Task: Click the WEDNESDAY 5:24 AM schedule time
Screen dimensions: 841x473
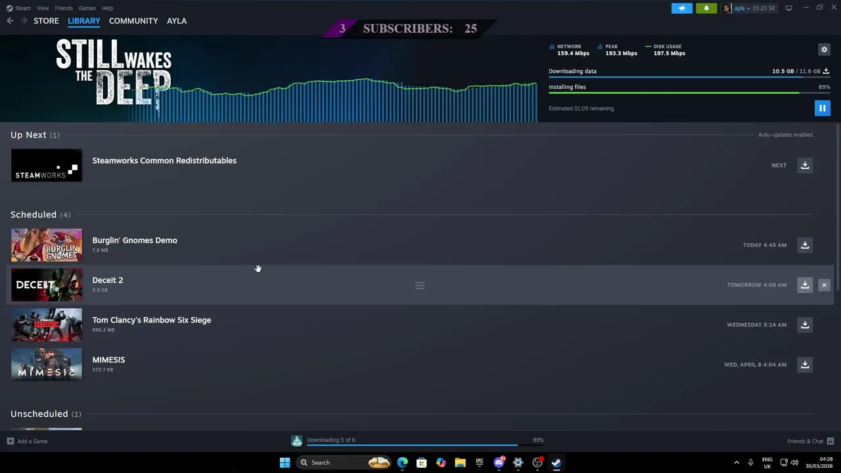Action: [756, 325]
